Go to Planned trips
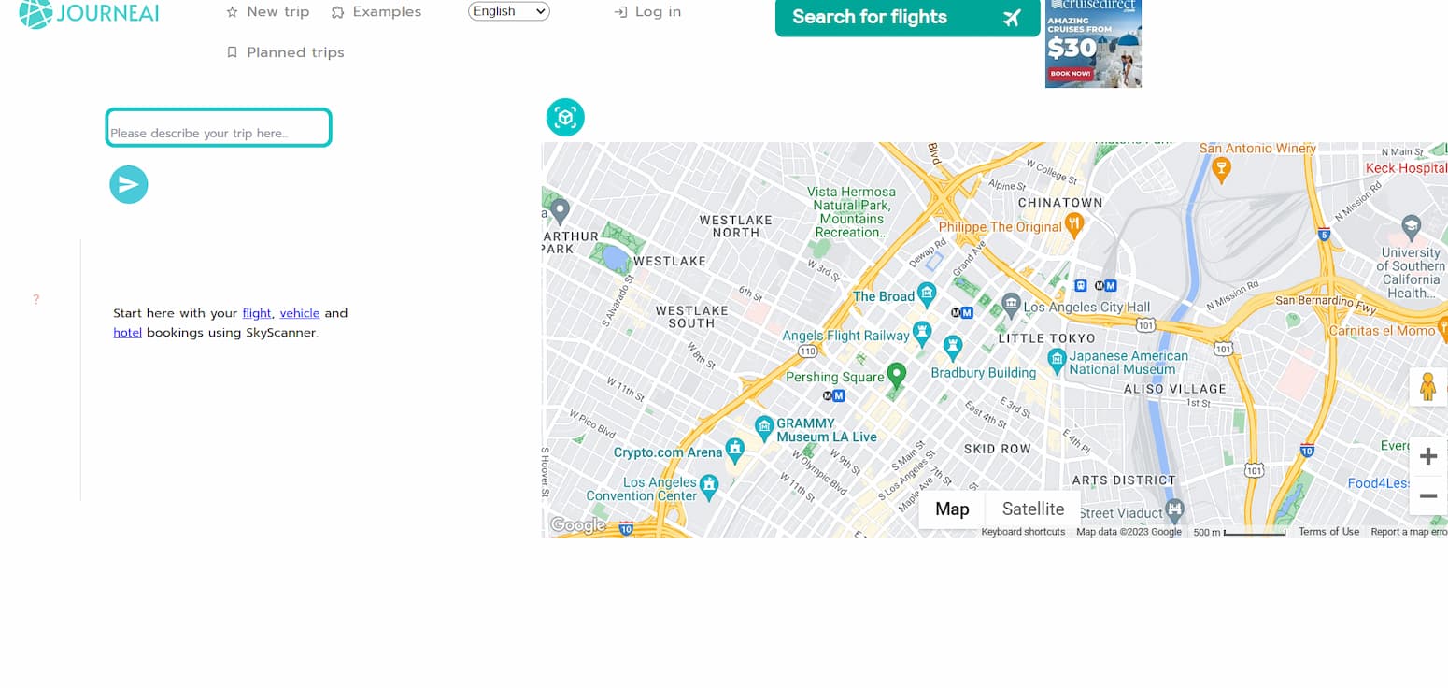The height and width of the screenshot is (688, 1448). pyautogui.click(x=286, y=52)
